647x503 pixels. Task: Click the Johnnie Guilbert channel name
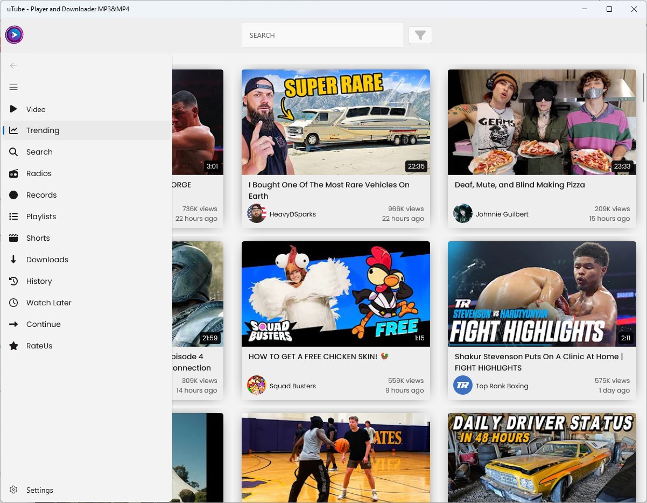coord(502,214)
